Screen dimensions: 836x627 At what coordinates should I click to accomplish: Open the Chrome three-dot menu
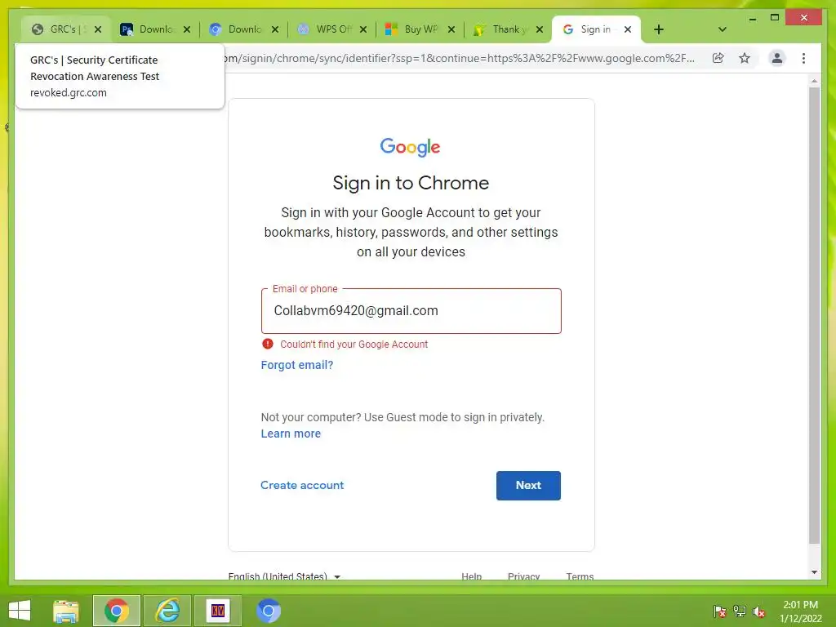(803, 58)
